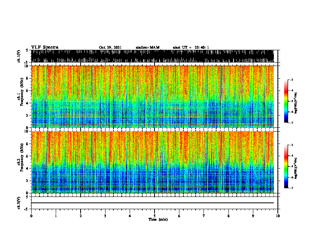Click the date text "Oct. 29, 2021"

[110, 47]
